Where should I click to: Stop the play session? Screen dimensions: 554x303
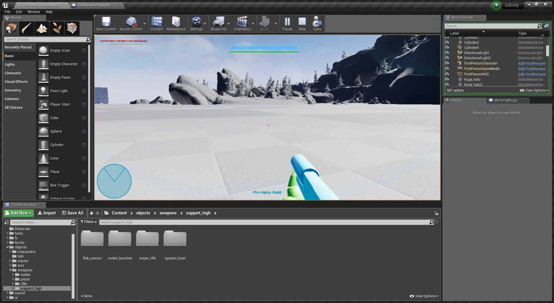302,21
